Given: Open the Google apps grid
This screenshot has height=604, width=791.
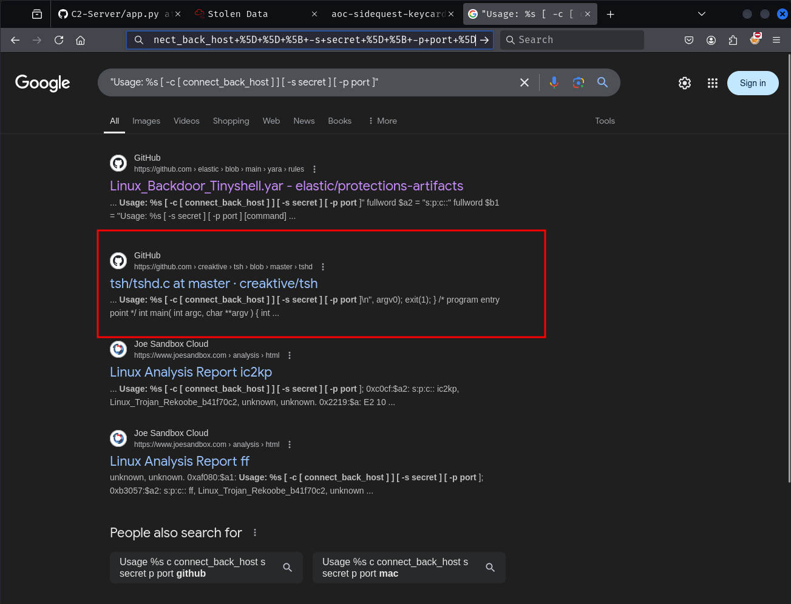Looking at the screenshot, I should click(x=713, y=83).
